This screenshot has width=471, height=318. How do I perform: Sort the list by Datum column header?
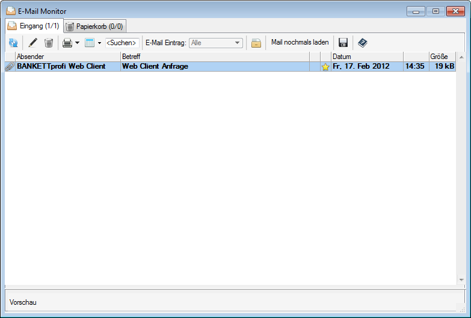366,57
